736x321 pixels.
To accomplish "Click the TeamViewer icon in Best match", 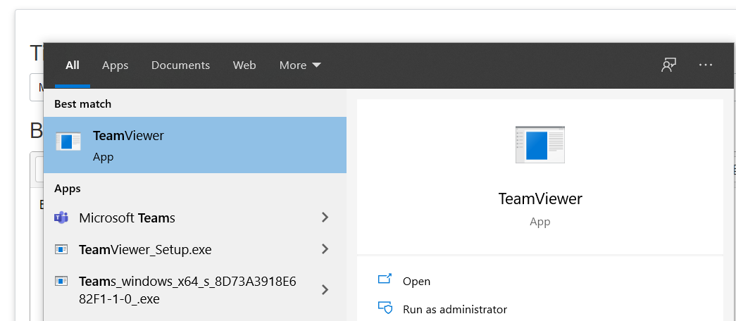I will [x=68, y=141].
